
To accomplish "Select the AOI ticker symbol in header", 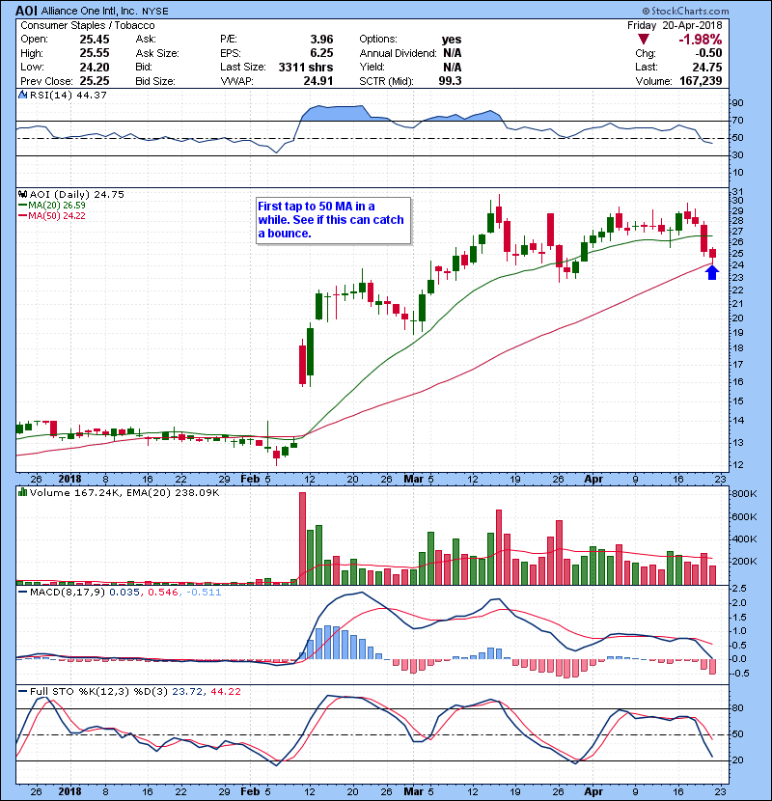I will (x=27, y=11).
